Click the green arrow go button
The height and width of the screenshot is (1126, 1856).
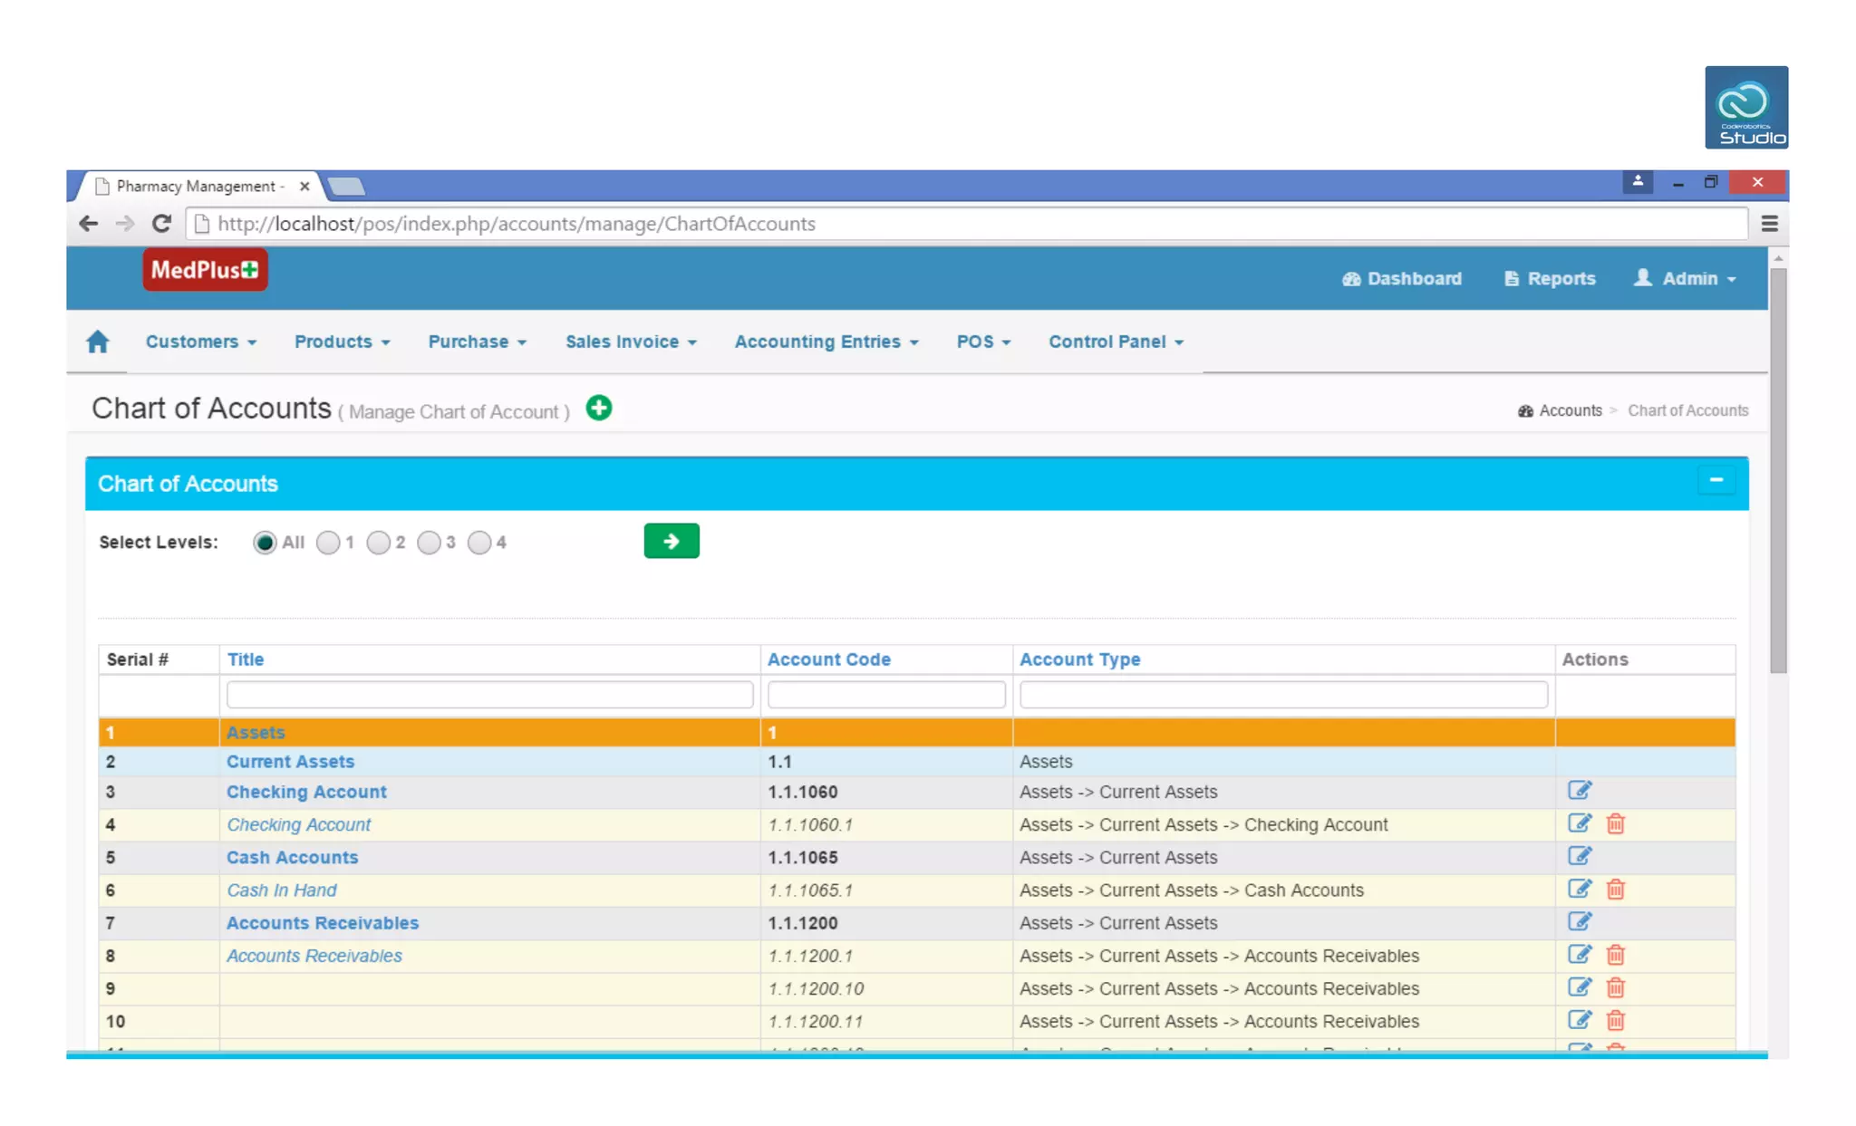(x=671, y=541)
